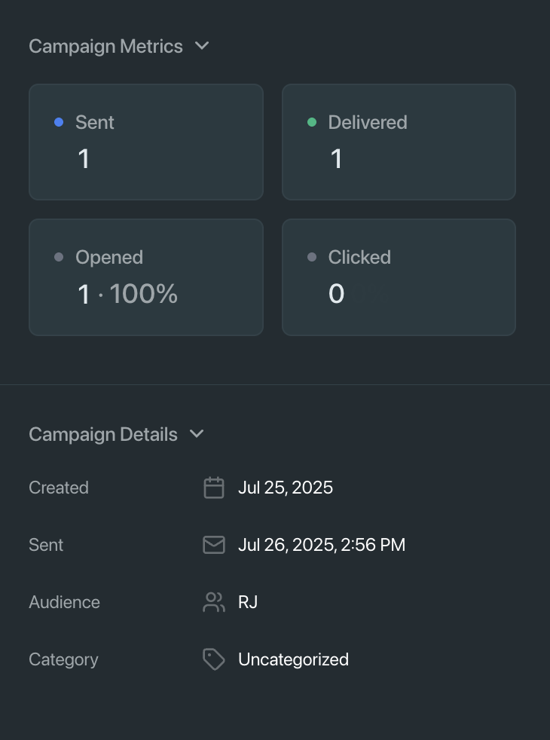Click the audience people icon beside RJ
This screenshot has height=740, width=550.
214,602
